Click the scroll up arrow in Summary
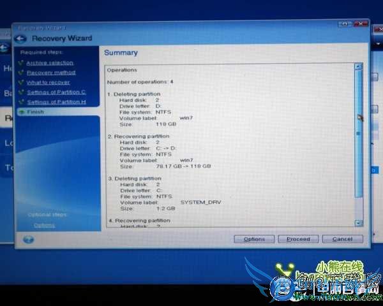Screen dimensions: 383x306 point(358,66)
